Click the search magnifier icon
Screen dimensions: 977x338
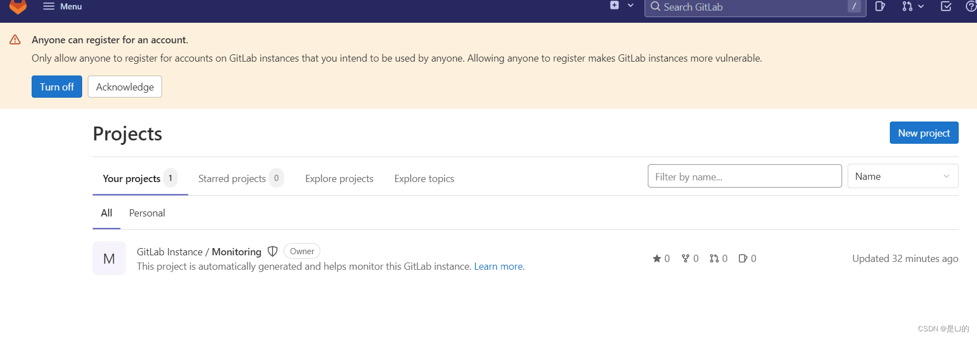[x=656, y=7]
